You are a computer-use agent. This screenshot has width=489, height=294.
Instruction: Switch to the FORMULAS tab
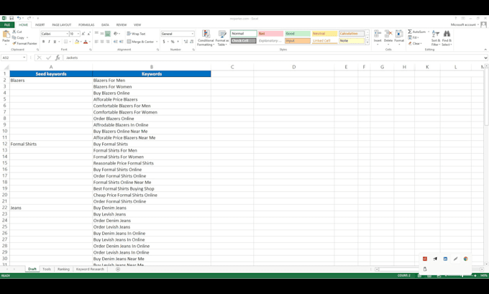(86, 24)
